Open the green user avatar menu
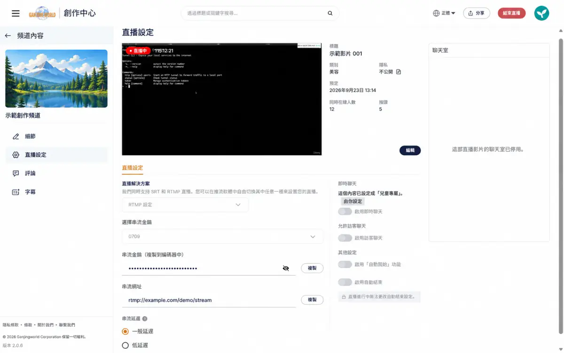The width and height of the screenshot is (564, 353). coord(541,13)
